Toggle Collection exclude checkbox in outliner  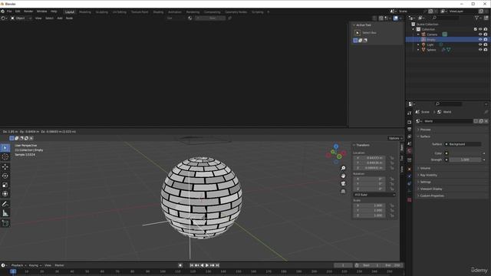pos(476,29)
